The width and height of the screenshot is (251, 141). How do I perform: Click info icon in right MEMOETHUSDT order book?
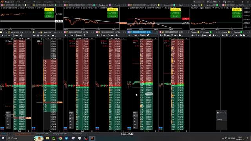pos(180,36)
